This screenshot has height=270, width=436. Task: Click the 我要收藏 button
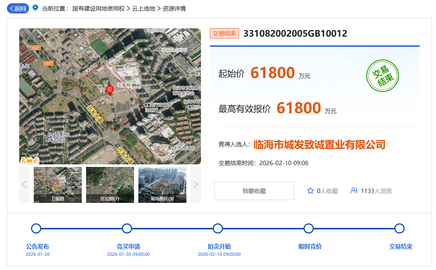point(254,191)
